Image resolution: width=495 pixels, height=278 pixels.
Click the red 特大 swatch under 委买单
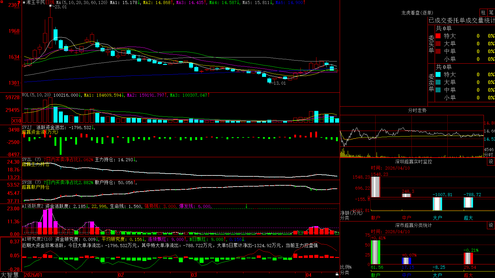tap(438, 36)
